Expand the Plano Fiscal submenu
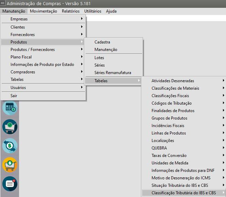The image size is (226, 197). coord(21,57)
